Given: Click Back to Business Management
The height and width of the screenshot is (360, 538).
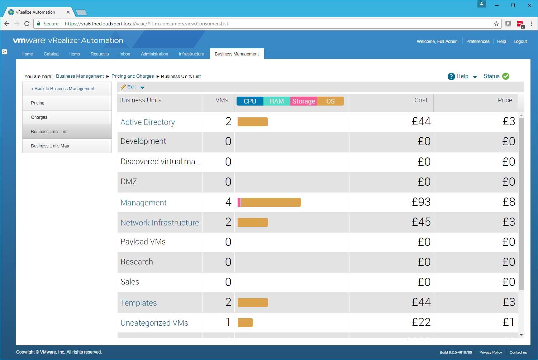Looking at the screenshot, I should [x=63, y=89].
